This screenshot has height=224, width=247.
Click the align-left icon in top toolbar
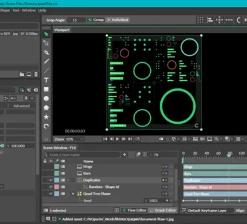[210, 20]
